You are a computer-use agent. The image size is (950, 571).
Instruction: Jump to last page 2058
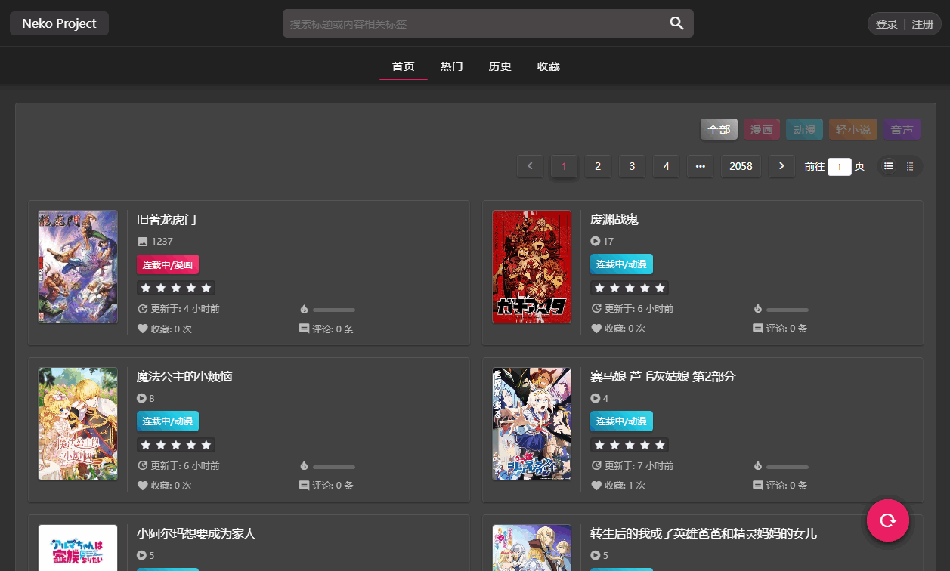[x=741, y=166]
